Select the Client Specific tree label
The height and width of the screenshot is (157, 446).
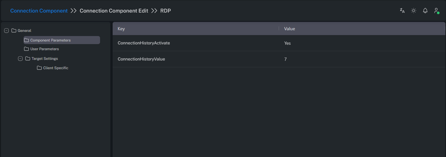coord(56,68)
